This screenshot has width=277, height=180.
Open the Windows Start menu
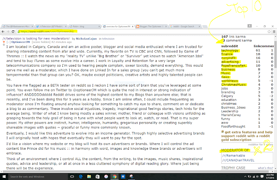tap(4, 177)
